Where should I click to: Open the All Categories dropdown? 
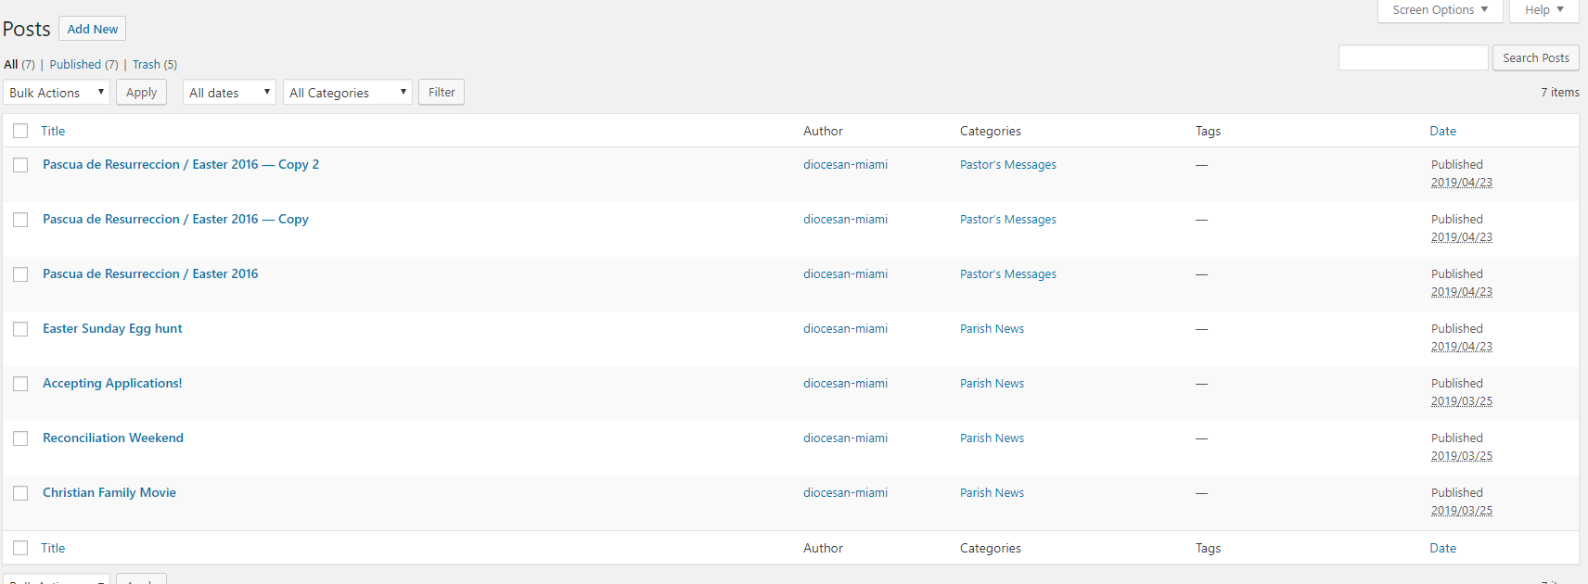[347, 93]
